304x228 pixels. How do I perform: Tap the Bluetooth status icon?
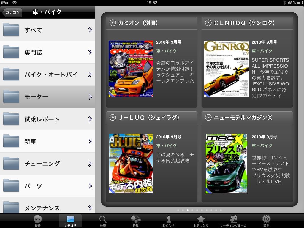point(285,3)
